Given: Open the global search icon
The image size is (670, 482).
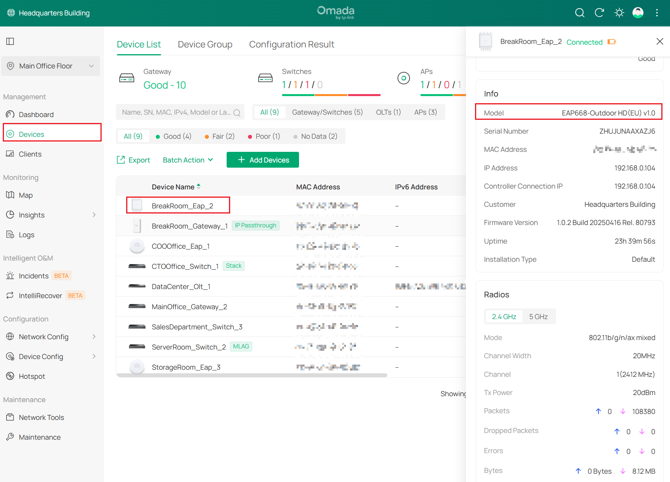Looking at the screenshot, I should coord(579,13).
